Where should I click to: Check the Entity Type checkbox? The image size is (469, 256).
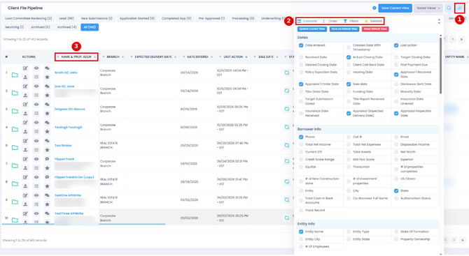[x=349, y=232]
